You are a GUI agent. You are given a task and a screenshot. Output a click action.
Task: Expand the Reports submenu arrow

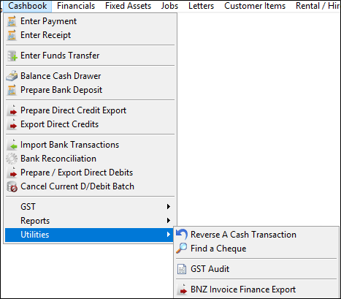point(169,221)
